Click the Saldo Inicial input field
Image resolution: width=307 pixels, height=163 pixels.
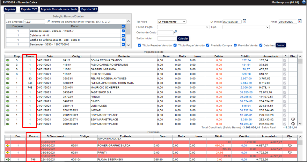coord(166,38)
